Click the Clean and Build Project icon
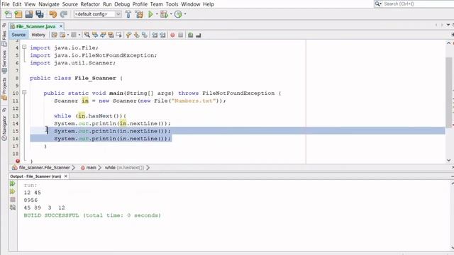454x255 pixels. tap(139, 14)
